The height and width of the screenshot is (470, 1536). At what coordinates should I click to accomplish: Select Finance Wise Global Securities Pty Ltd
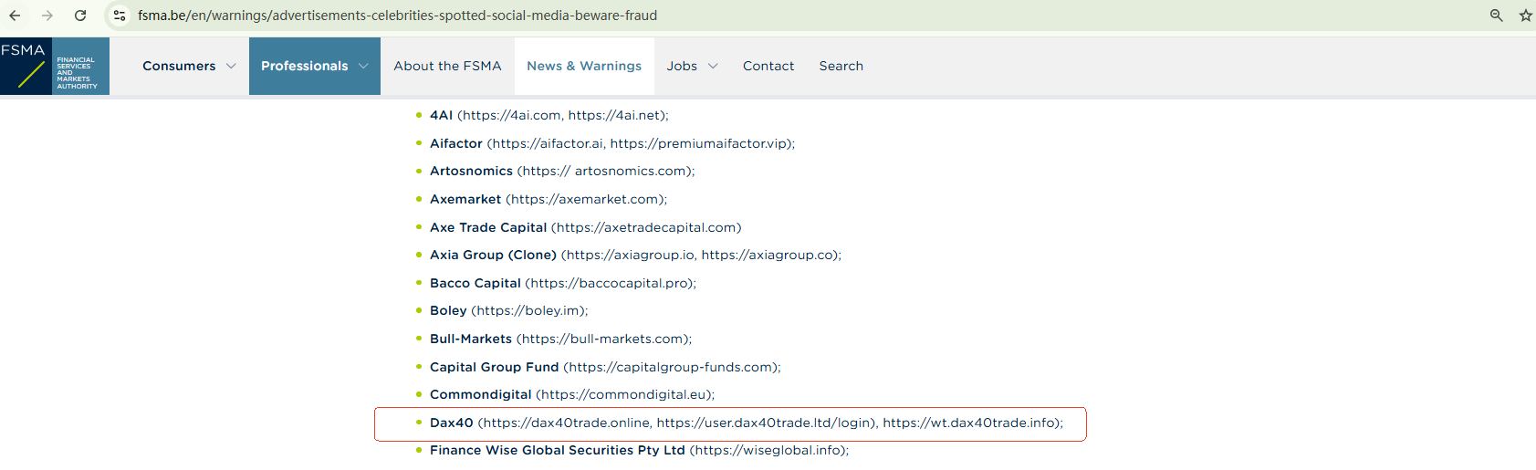[x=558, y=450]
